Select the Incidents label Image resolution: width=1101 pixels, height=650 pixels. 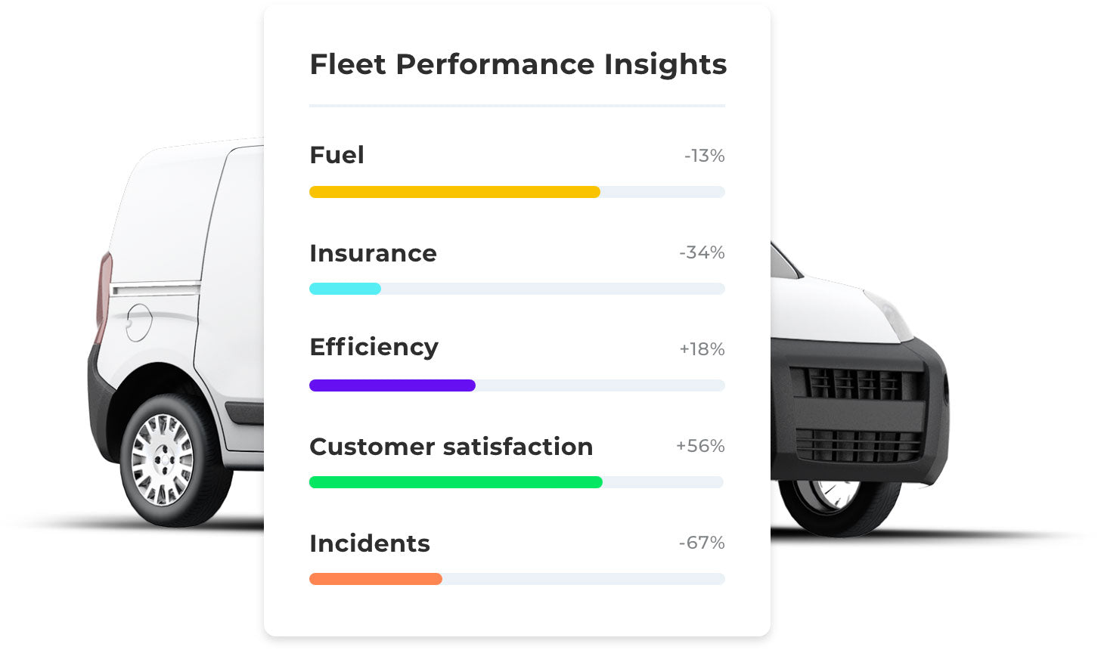[x=369, y=543]
